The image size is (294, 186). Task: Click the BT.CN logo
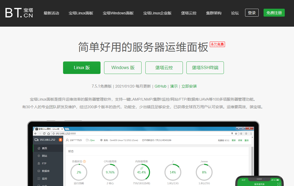click(19, 13)
